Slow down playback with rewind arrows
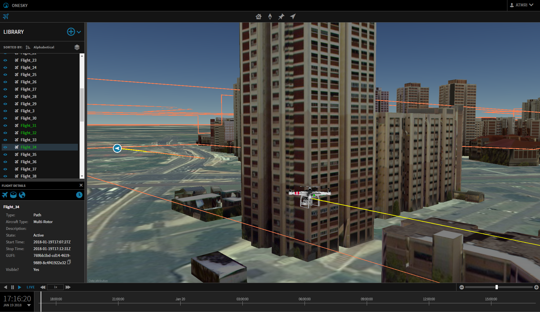 point(43,287)
